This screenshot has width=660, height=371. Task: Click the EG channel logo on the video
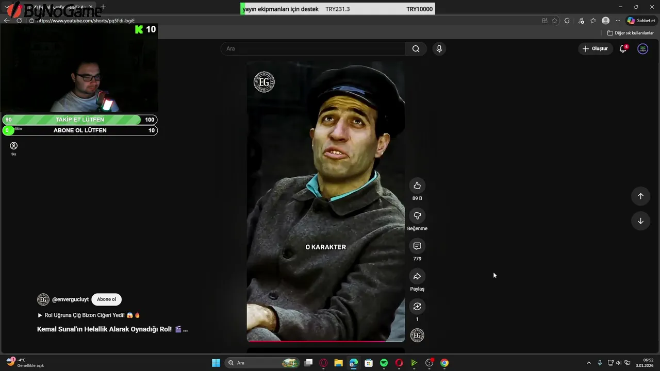point(264,82)
